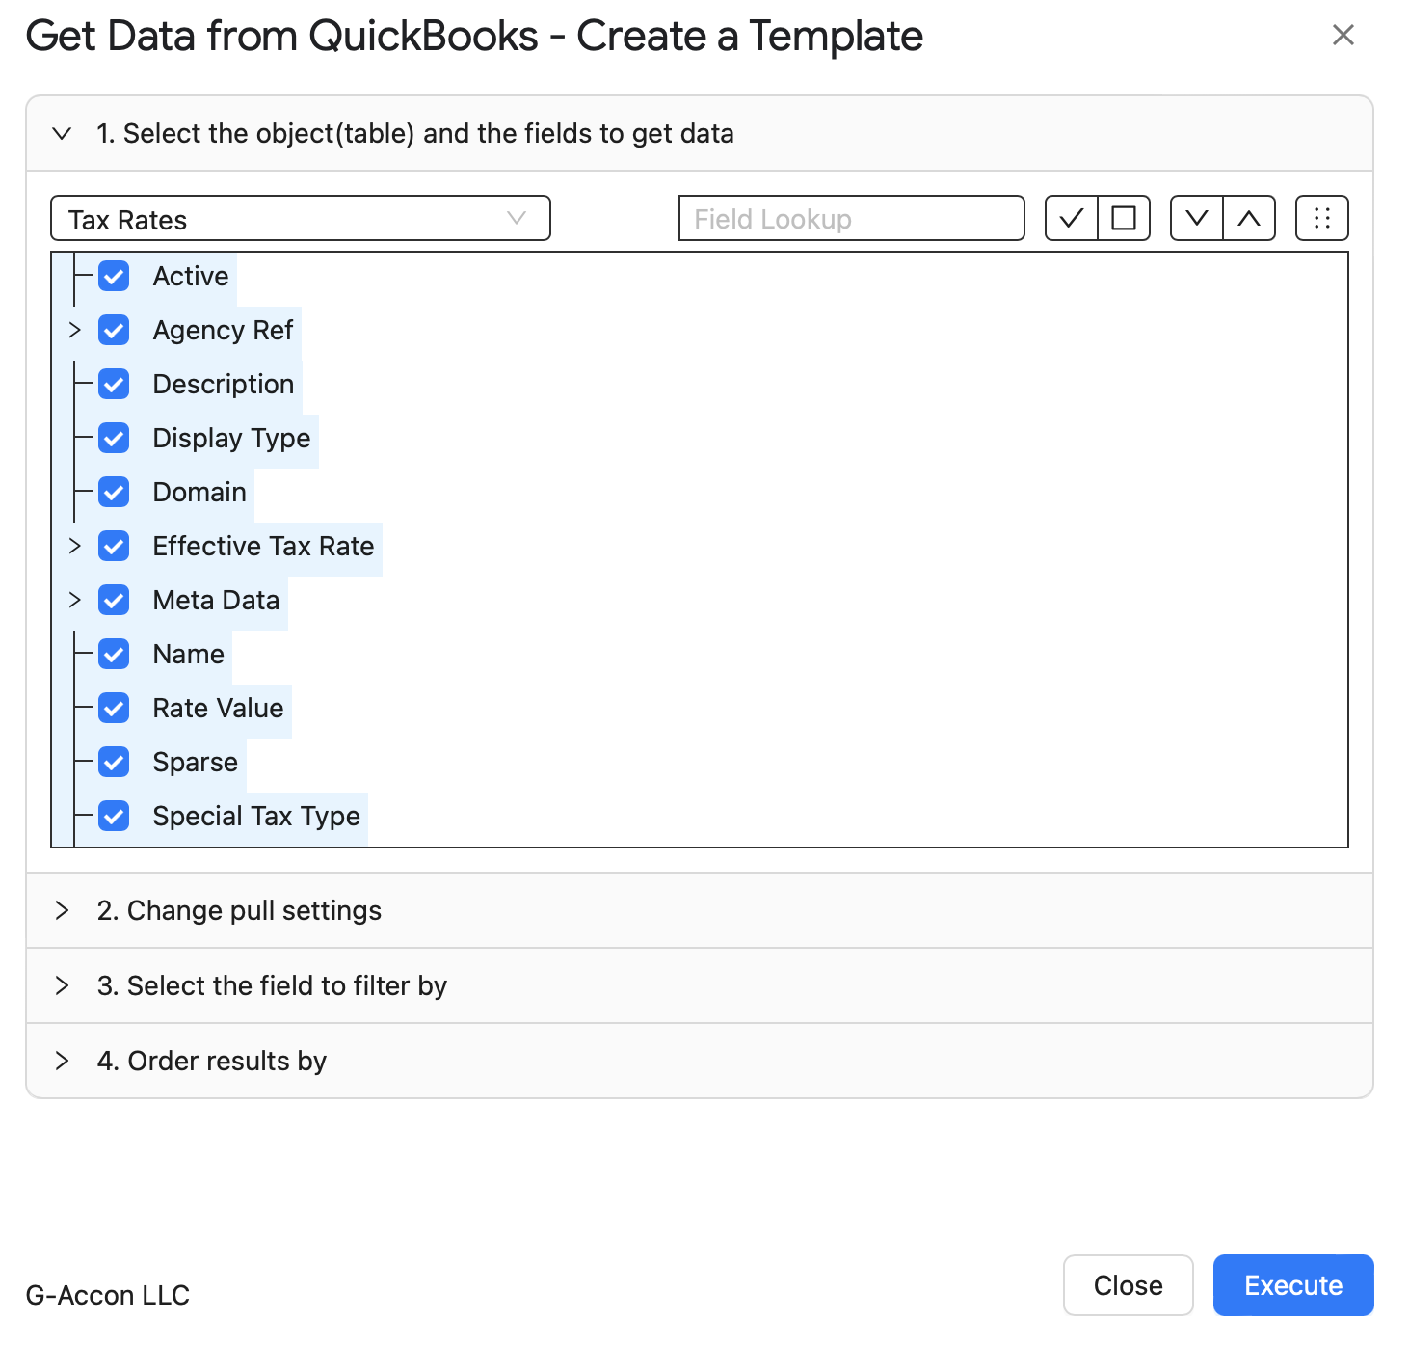
Task: Click the expand all down-chevron icon
Action: [1197, 218]
